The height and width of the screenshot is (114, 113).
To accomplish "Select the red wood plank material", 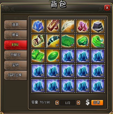I will 53,26.
